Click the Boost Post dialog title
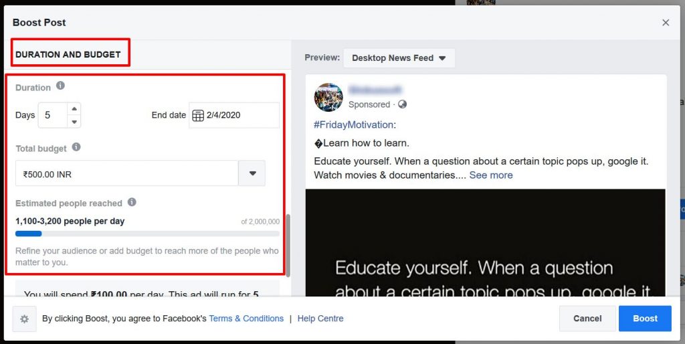Screen dimensions: 685x344 39,23
